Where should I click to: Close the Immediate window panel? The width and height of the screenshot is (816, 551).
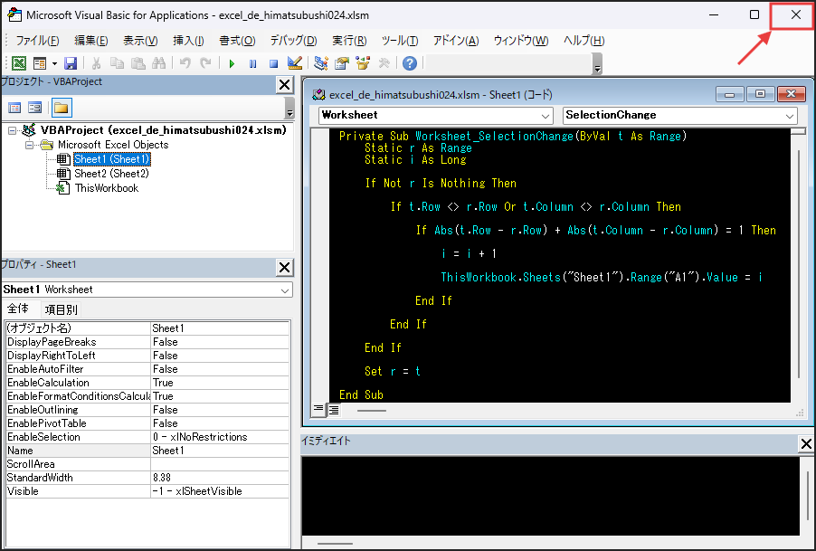(x=806, y=444)
